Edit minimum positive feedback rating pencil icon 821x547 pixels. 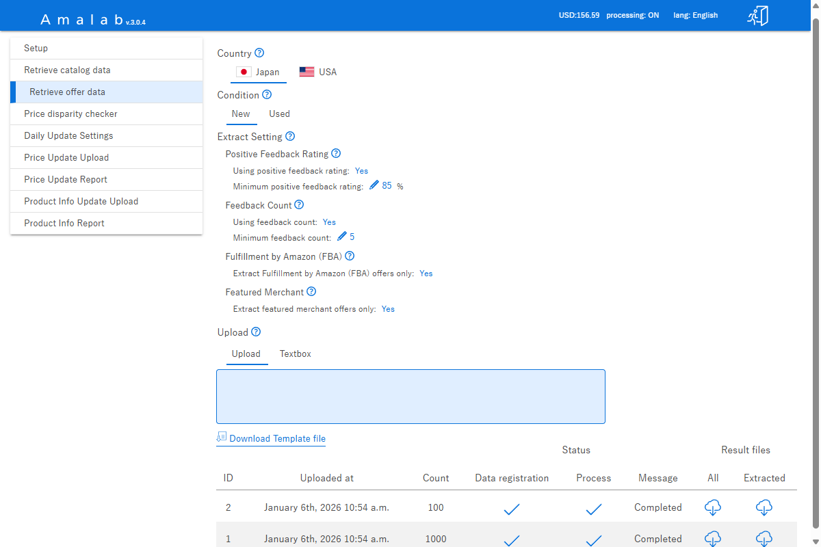point(374,185)
